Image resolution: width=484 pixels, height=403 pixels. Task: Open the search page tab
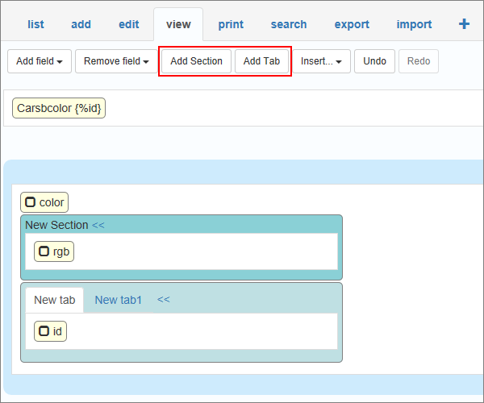[289, 24]
